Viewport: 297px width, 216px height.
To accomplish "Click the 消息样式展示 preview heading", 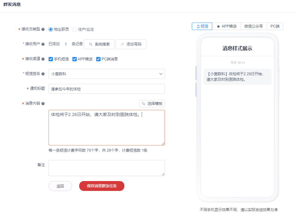I will pos(237,49).
